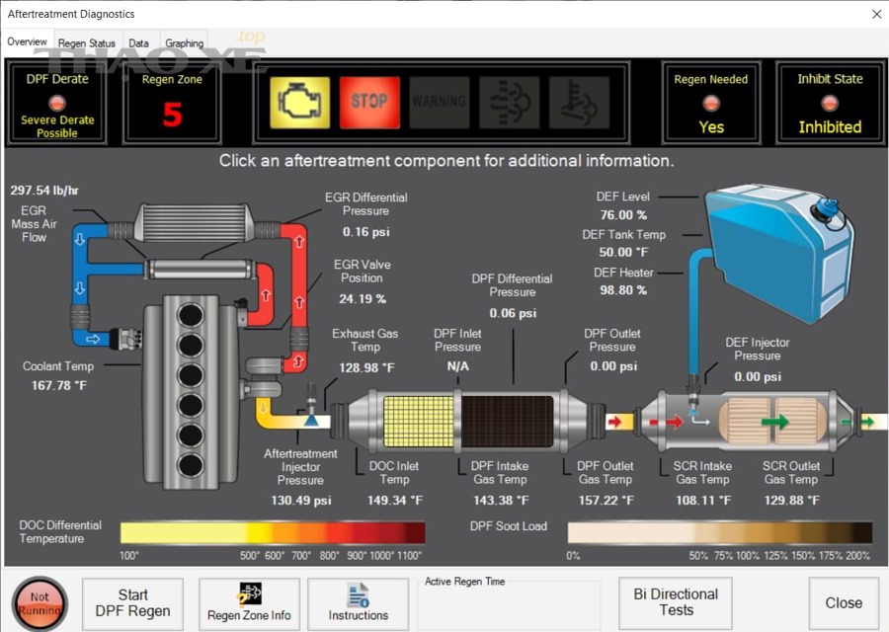The height and width of the screenshot is (632, 889).
Task: Click the 297.54 lb/hr mass air flow value
Action: pos(44,191)
